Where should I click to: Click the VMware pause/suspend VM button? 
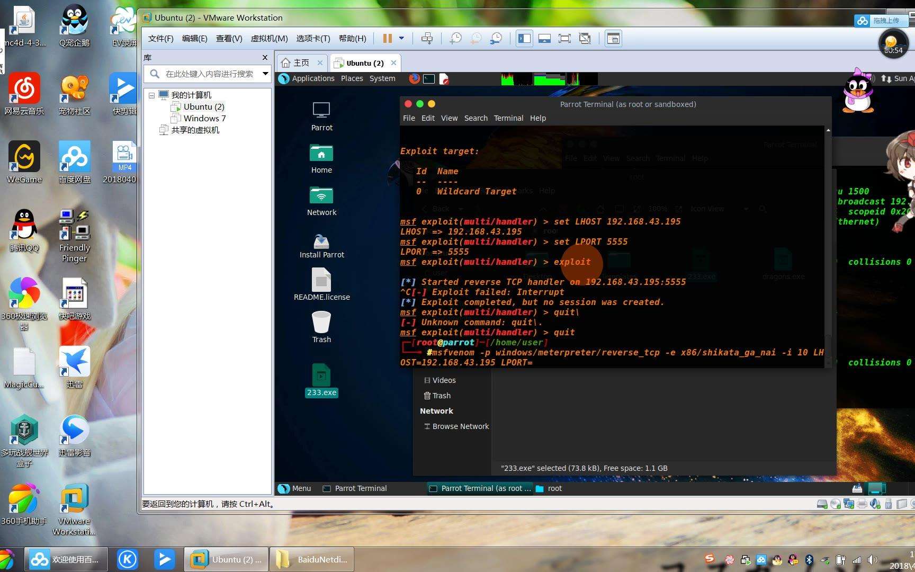tap(387, 39)
